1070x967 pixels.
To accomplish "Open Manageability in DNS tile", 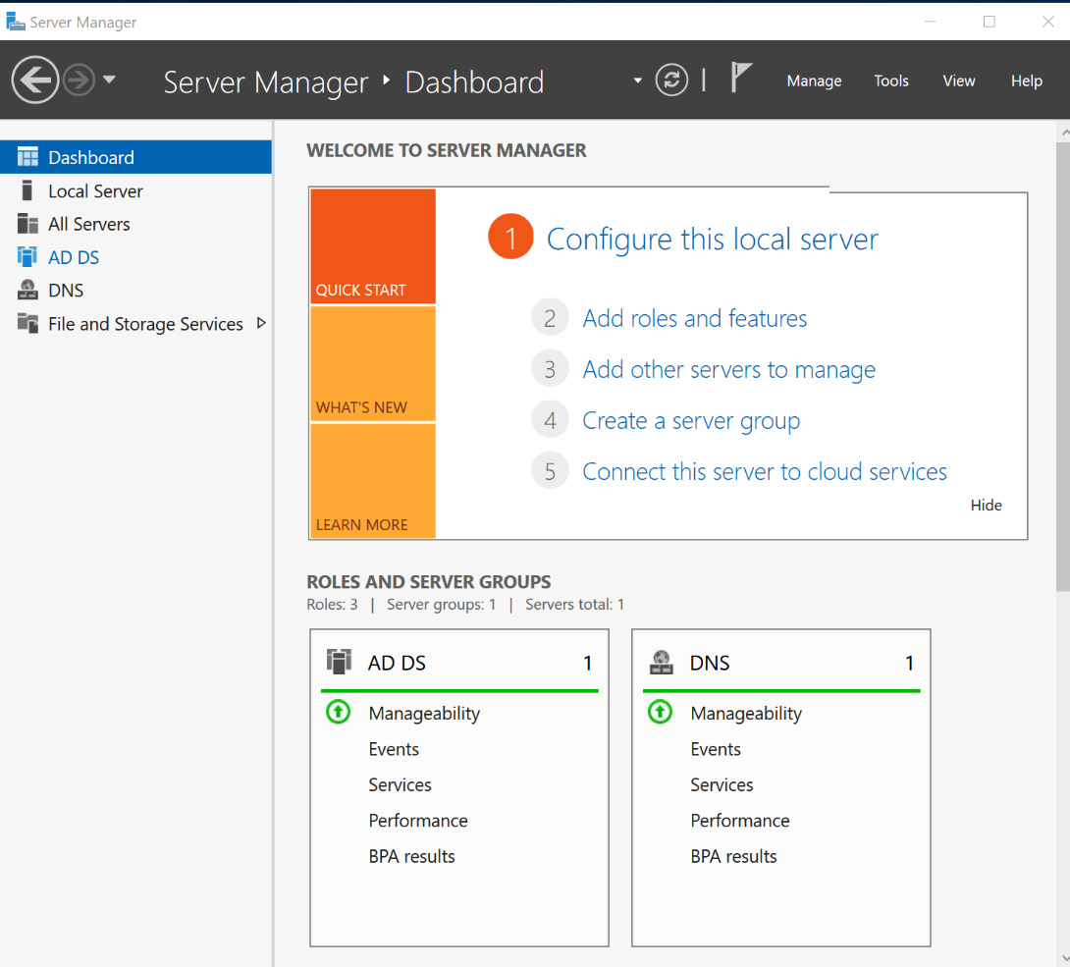I will pos(746,713).
